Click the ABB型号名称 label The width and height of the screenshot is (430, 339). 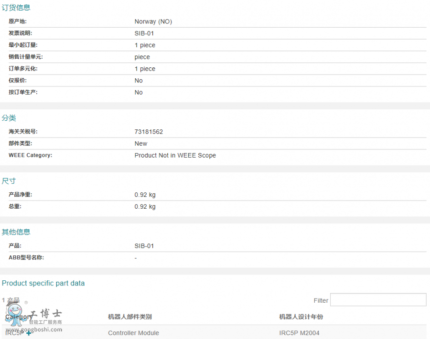[26, 258]
